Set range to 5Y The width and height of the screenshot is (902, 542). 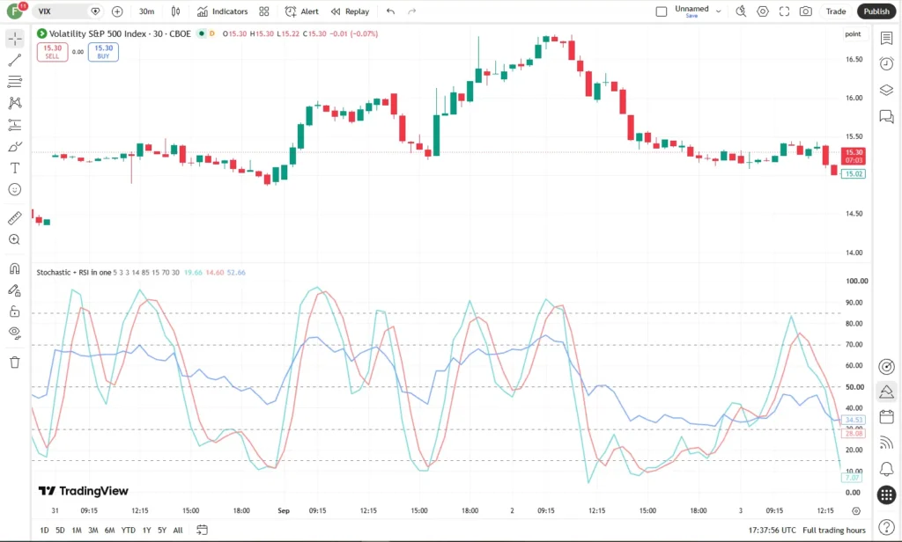tap(162, 530)
